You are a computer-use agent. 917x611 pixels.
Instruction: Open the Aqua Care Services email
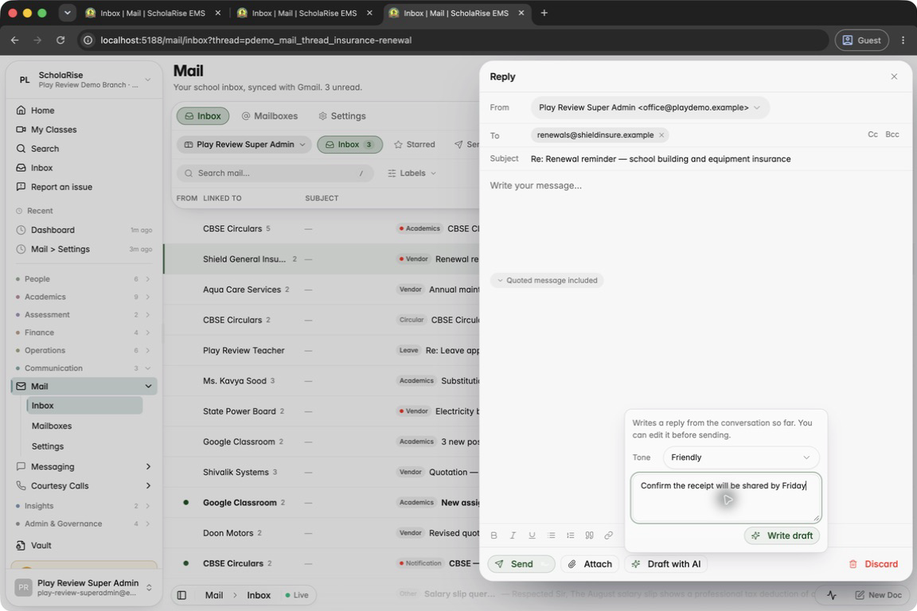point(322,290)
